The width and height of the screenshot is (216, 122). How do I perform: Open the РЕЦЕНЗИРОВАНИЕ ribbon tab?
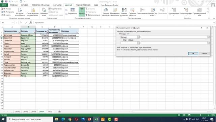[x=83, y=5]
